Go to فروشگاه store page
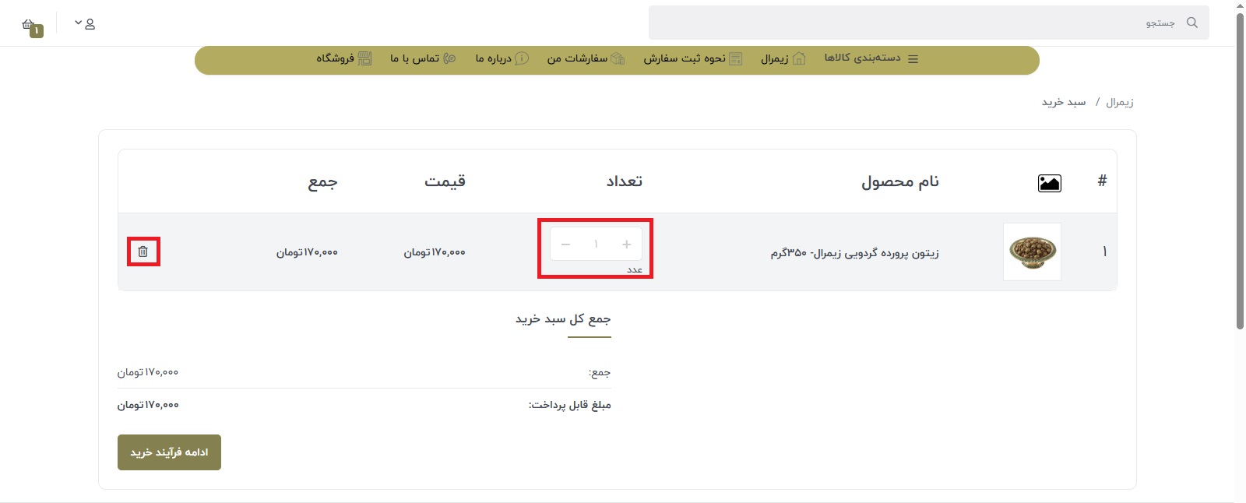Viewport: 1246px width, 503px height. (x=343, y=58)
